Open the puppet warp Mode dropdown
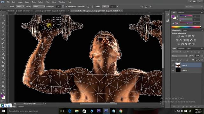 click(x=20, y=6)
